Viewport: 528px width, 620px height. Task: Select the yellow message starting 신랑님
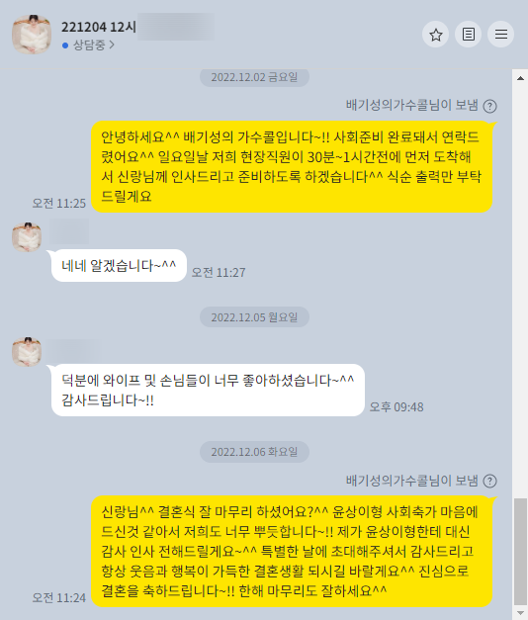(292, 551)
